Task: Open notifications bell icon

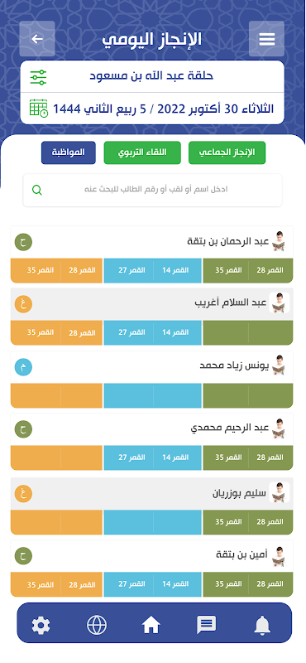Action: pos(262,625)
